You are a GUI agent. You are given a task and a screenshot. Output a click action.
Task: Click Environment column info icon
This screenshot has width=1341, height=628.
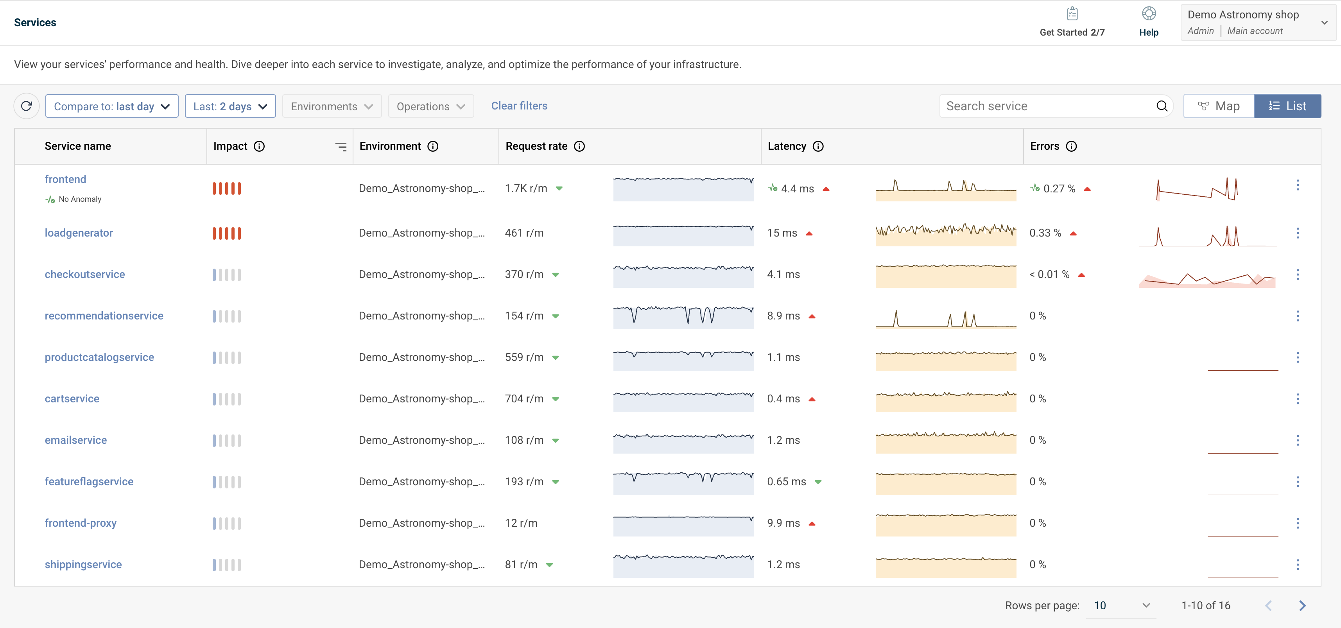(432, 146)
